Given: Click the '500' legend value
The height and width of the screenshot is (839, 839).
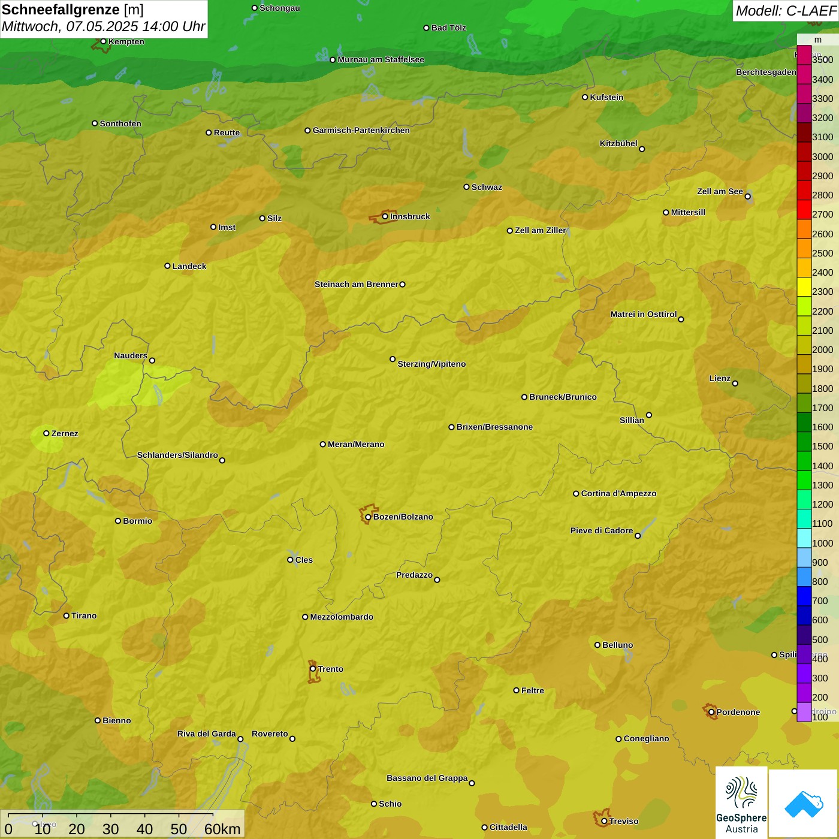Looking at the screenshot, I should (x=820, y=639).
